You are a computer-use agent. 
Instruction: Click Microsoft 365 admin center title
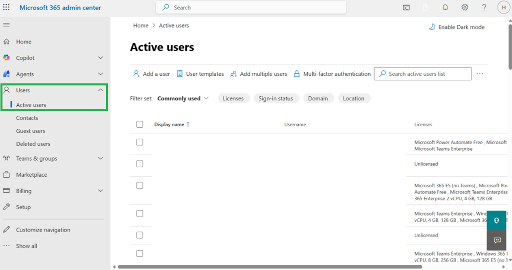coord(60,7)
